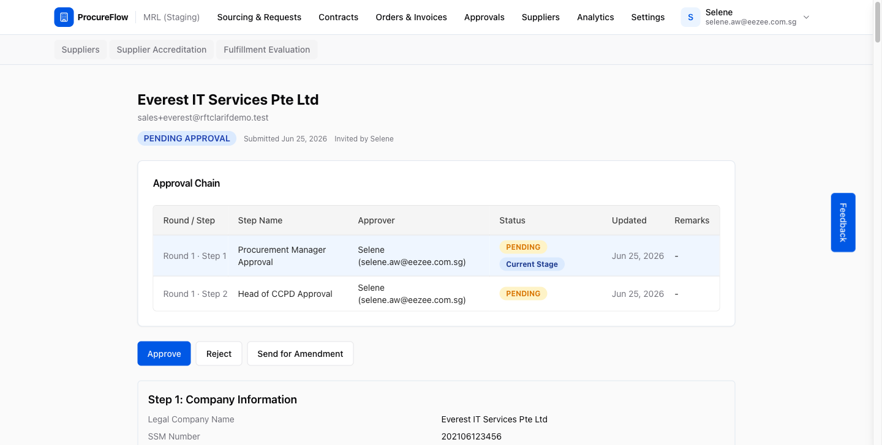Click the Reject button
Image resolution: width=882 pixels, height=445 pixels.
(219, 354)
